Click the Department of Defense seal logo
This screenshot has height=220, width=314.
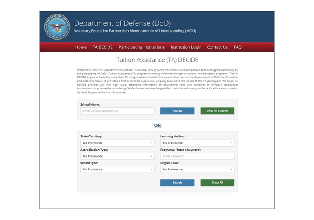(57, 27)
